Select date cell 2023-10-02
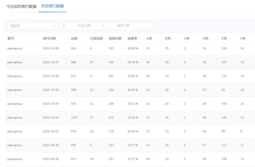The width and height of the screenshot is (255, 167). point(51,131)
